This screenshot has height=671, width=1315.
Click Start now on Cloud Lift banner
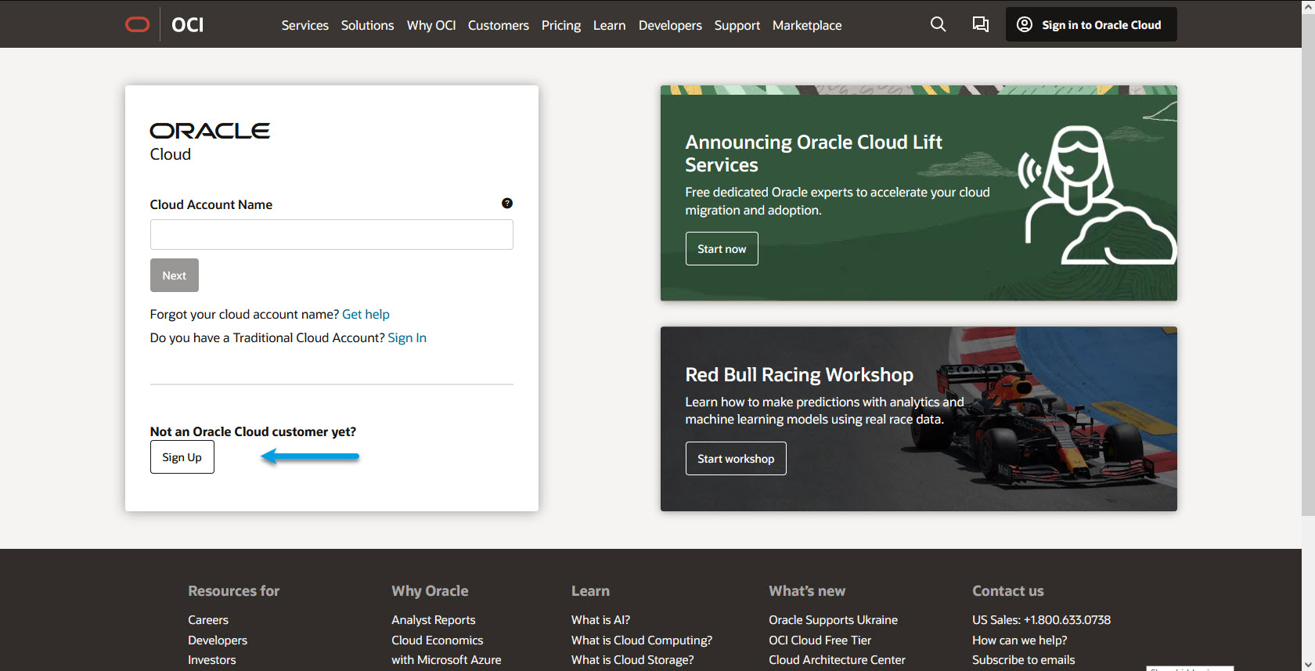pos(721,249)
